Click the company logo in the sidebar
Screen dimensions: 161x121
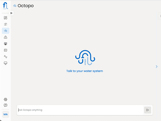(5, 5)
